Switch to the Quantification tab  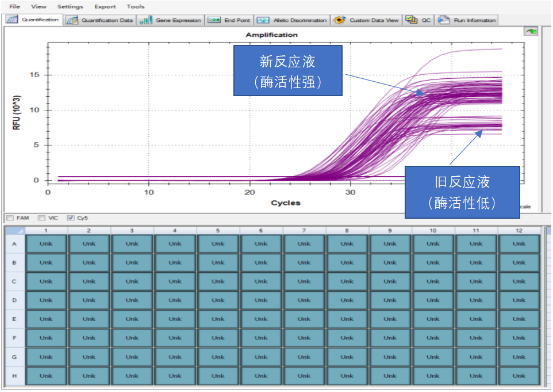[33, 20]
